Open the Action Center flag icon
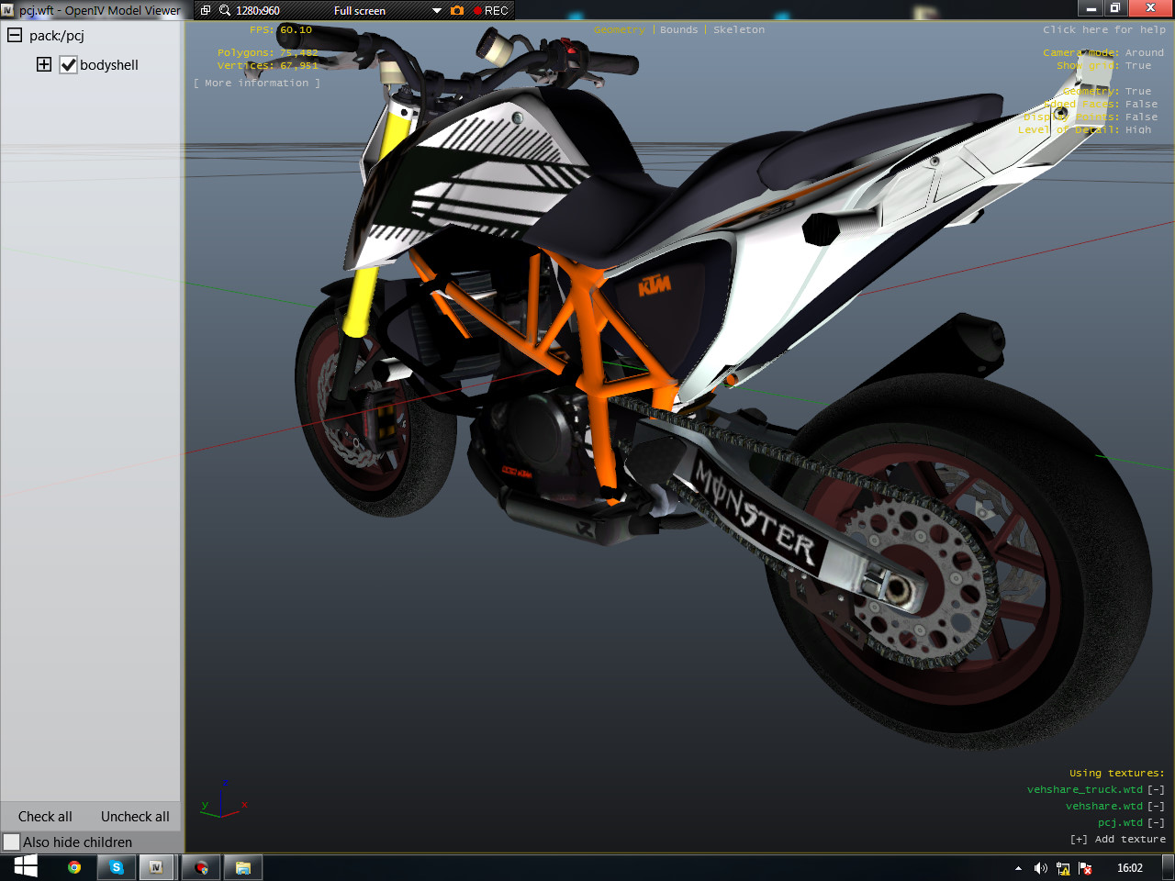The height and width of the screenshot is (881, 1175). point(1085,868)
